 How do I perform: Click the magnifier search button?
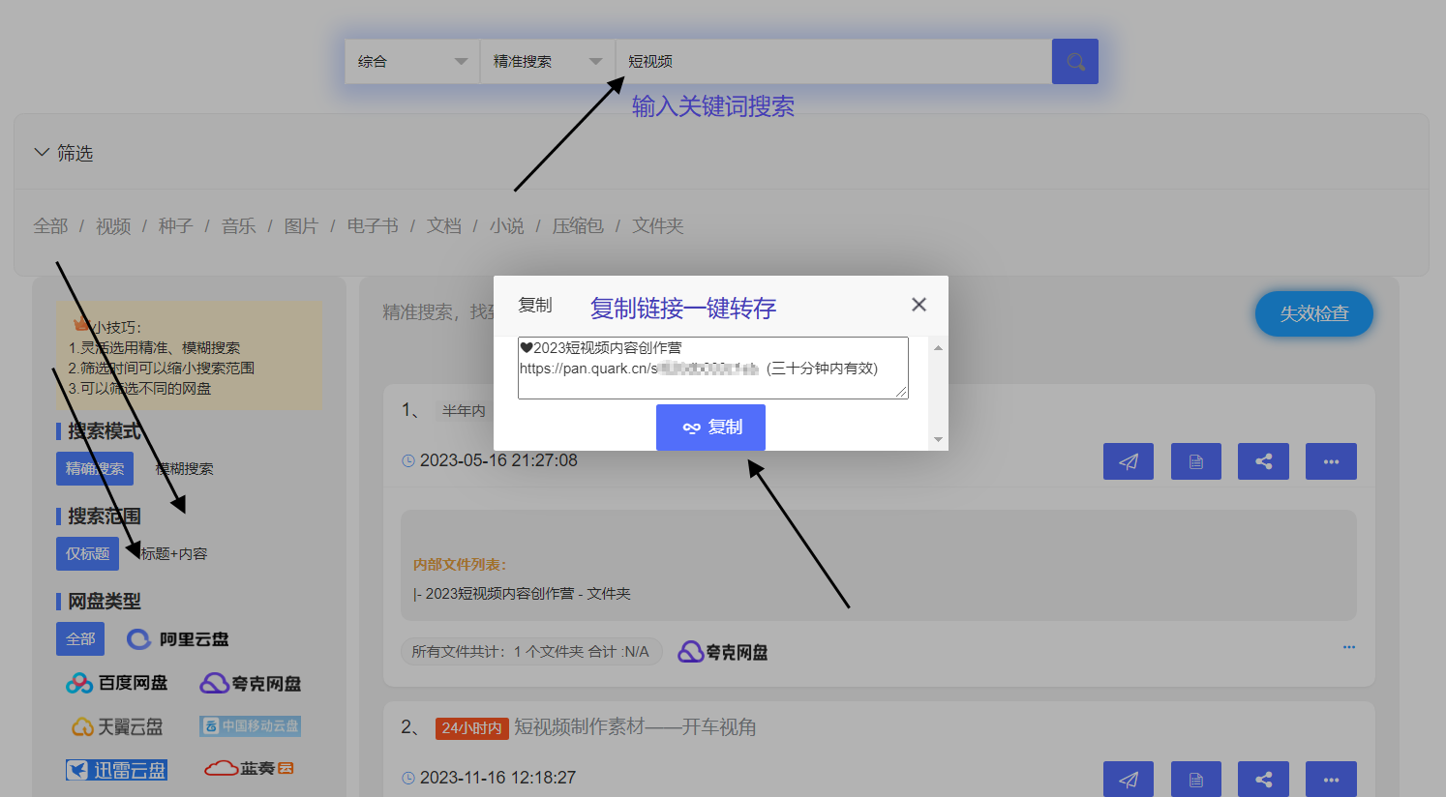click(x=1074, y=61)
